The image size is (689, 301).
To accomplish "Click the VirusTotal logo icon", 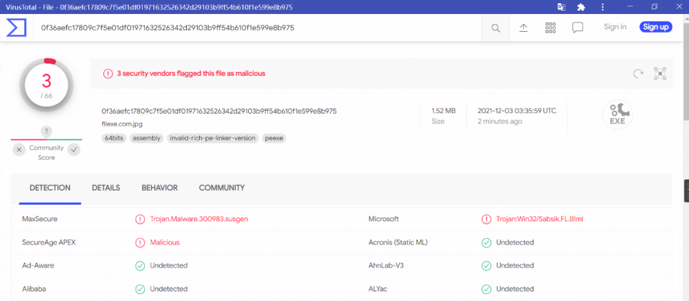I will 16,27.
